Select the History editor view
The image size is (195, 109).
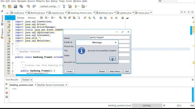coord(32,18)
